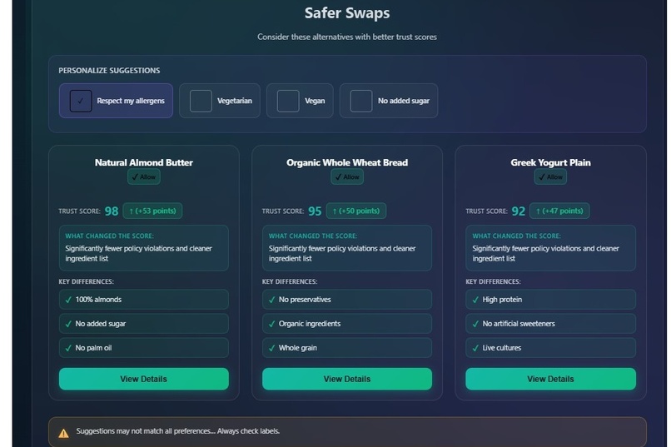The width and height of the screenshot is (671, 447).
Task: Click the +47 points score badge
Action: (x=559, y=211)
